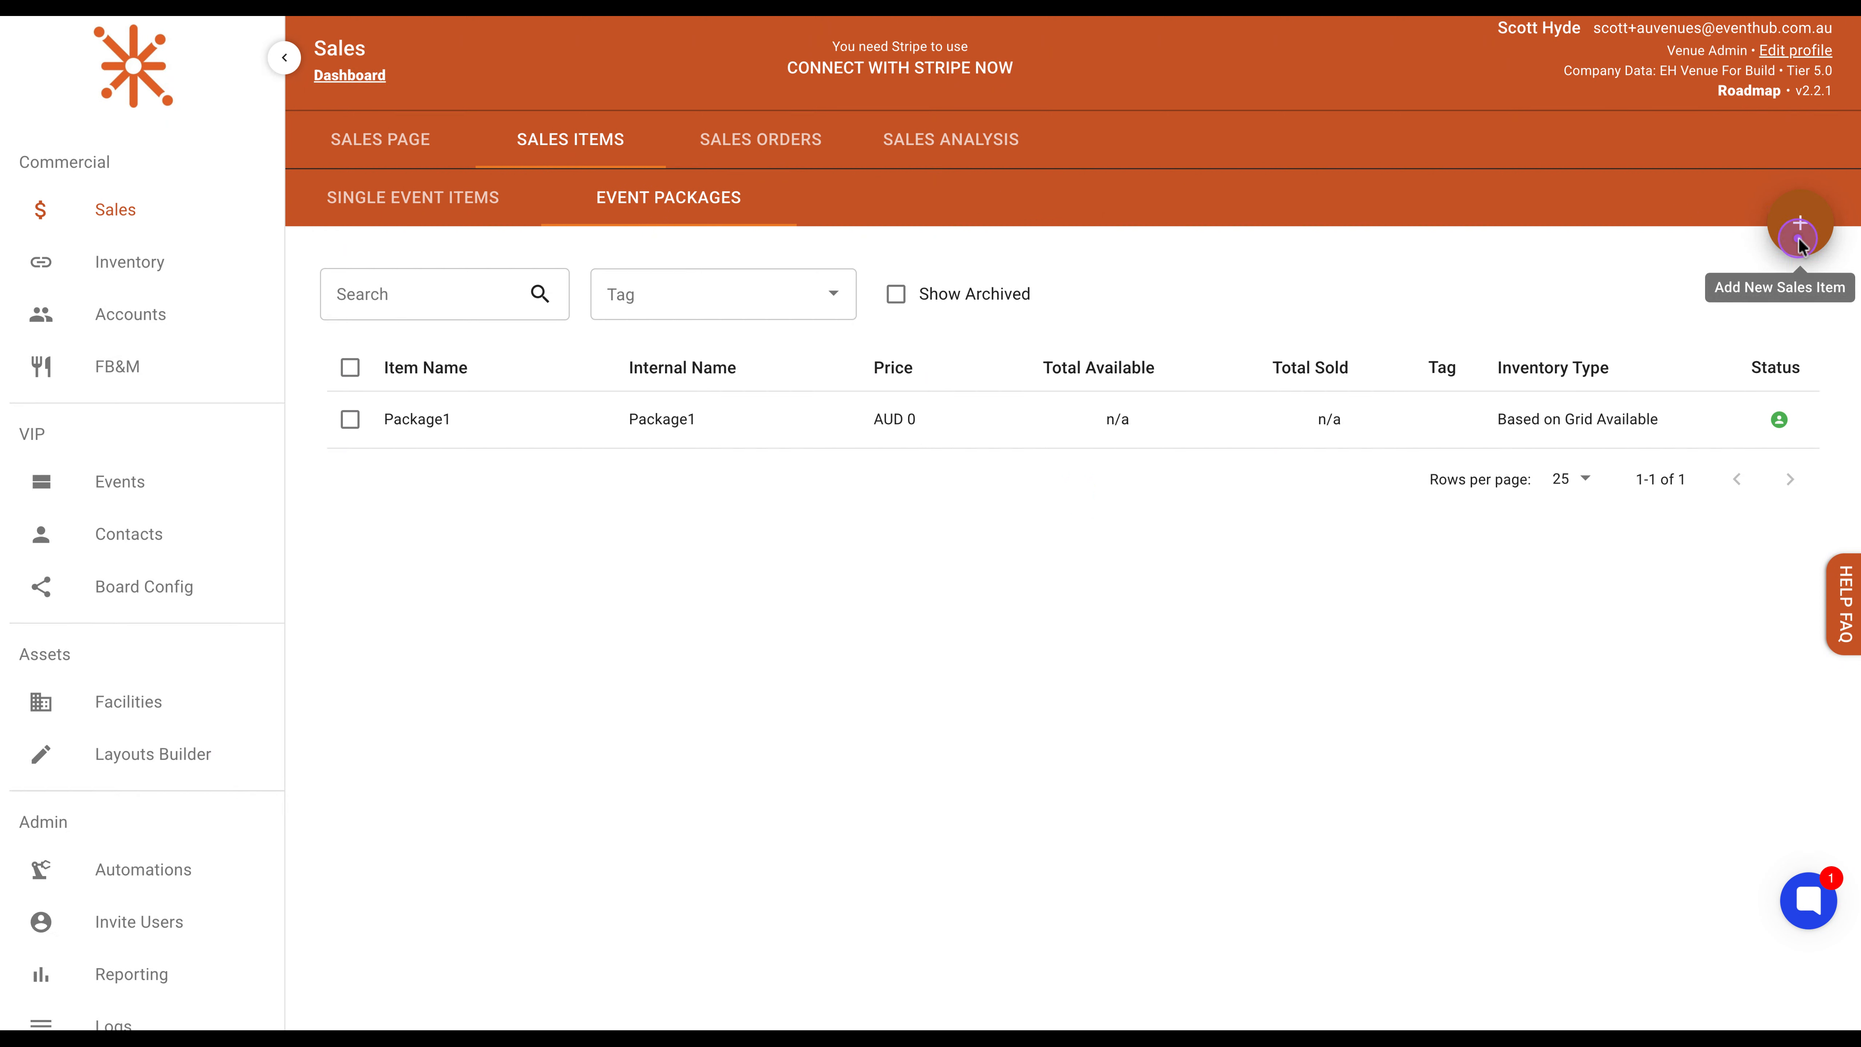Click the Item Name column header
This screenshot has height=1047, width=1861.
point(426,368)
